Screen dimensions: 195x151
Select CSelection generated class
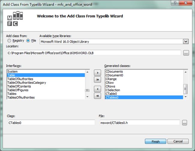coord(144,90)
